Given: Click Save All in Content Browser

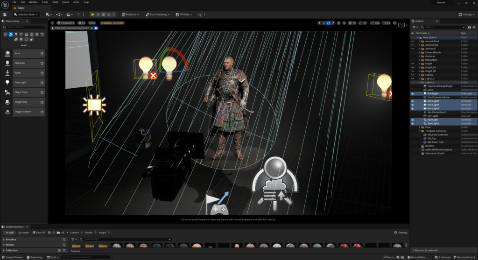Looking at the screenshot, I should [39, 232].
